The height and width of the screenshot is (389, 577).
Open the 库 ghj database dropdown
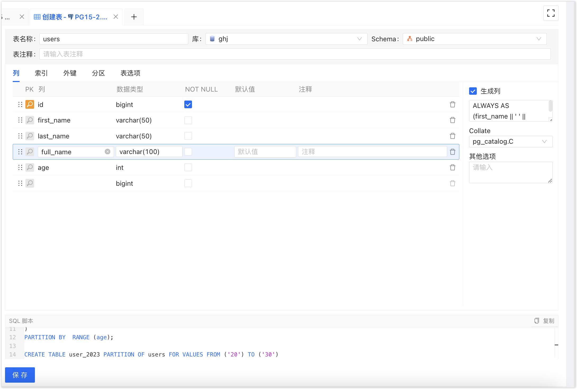click(286, 39)
